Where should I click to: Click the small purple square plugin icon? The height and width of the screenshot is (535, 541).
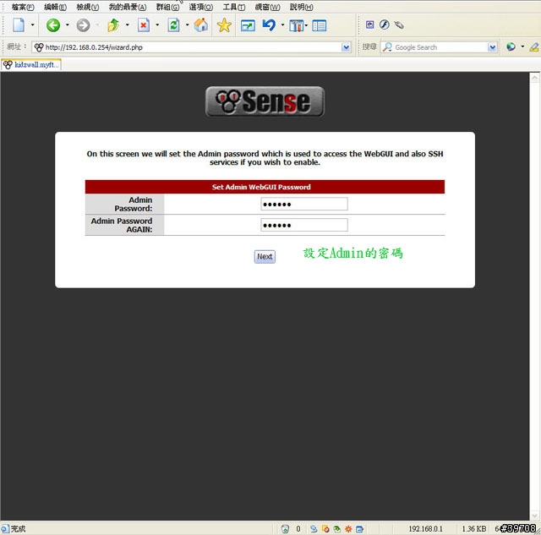pos(370,25)
